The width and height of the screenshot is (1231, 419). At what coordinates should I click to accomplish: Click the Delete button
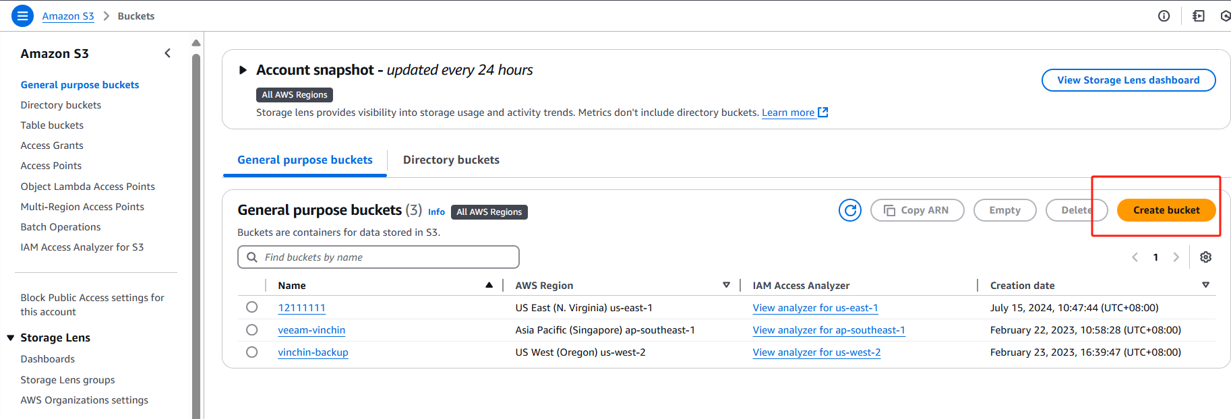(x=1077, y=210)
